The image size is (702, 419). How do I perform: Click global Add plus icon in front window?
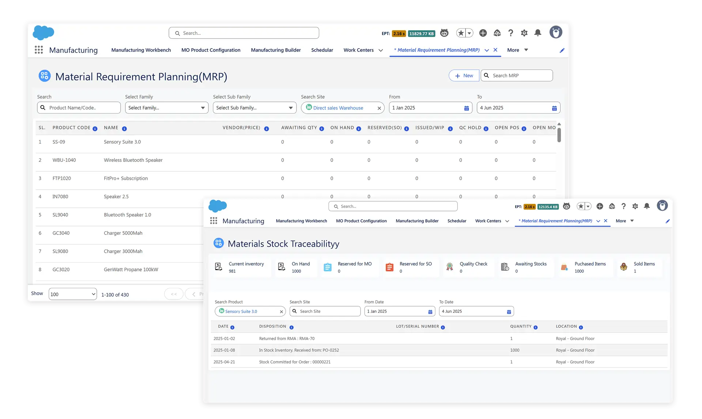point(600,206)
